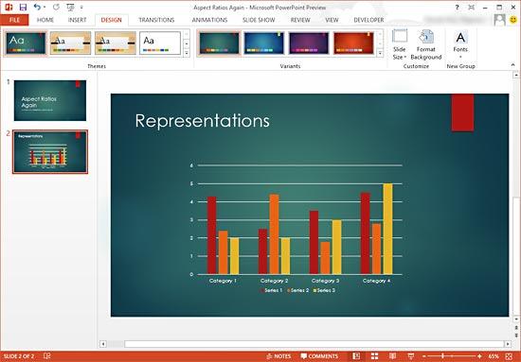Click the zoom in plus button

click(479, 356)
